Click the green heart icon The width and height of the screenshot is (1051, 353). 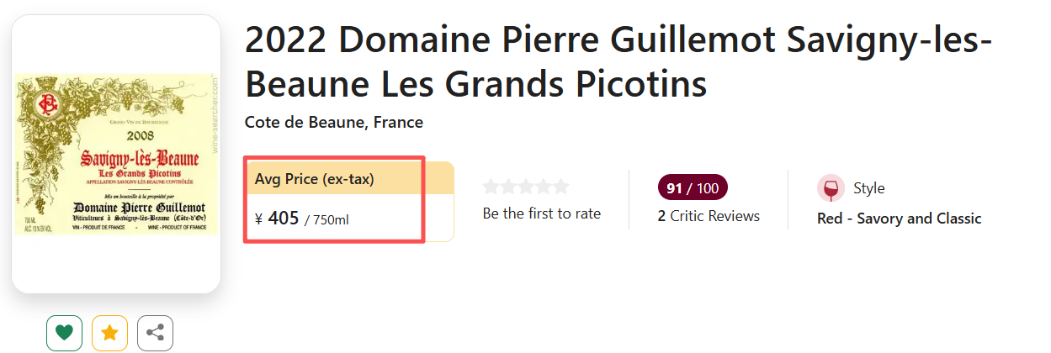click(x=64, y=333)
